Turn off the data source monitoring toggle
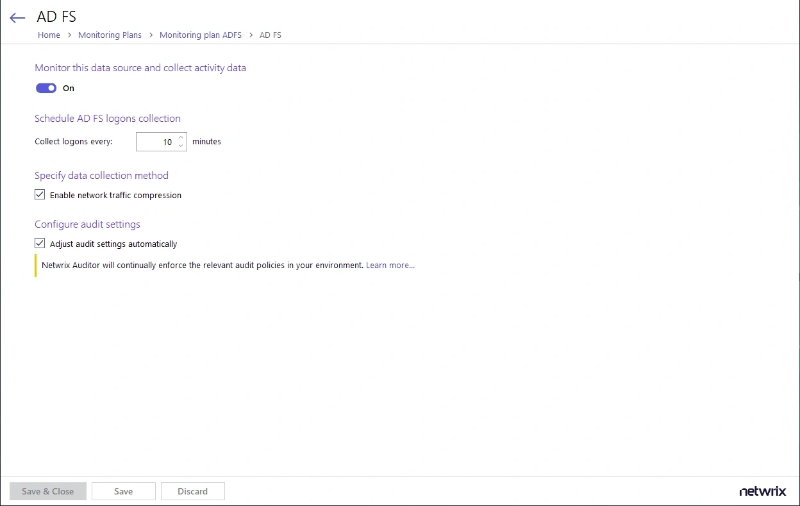The height and width of the screenshot is (506, 800). [x=46, y=89]
